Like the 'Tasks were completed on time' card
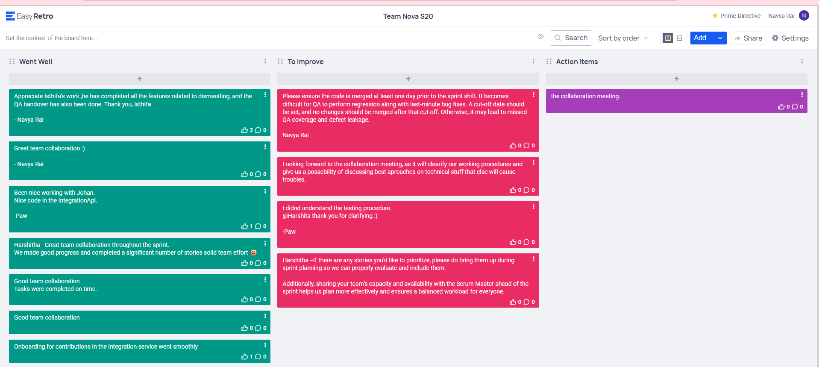The width and height of the screenshot is (819, 367). (x=245, y=299)
